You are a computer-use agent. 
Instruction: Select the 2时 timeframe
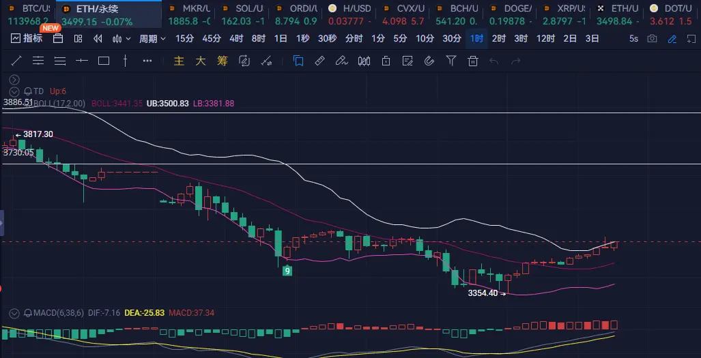tap(498, 39)
